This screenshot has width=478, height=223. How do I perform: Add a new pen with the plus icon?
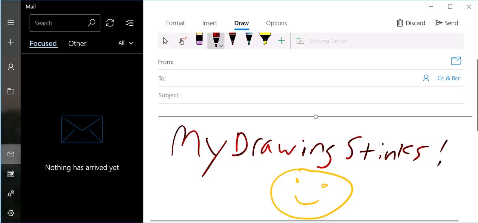point(281,40)
